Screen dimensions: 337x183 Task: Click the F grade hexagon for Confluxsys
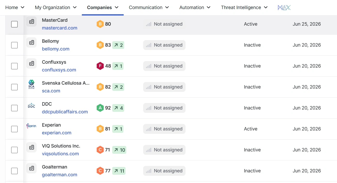coord(100,66)
